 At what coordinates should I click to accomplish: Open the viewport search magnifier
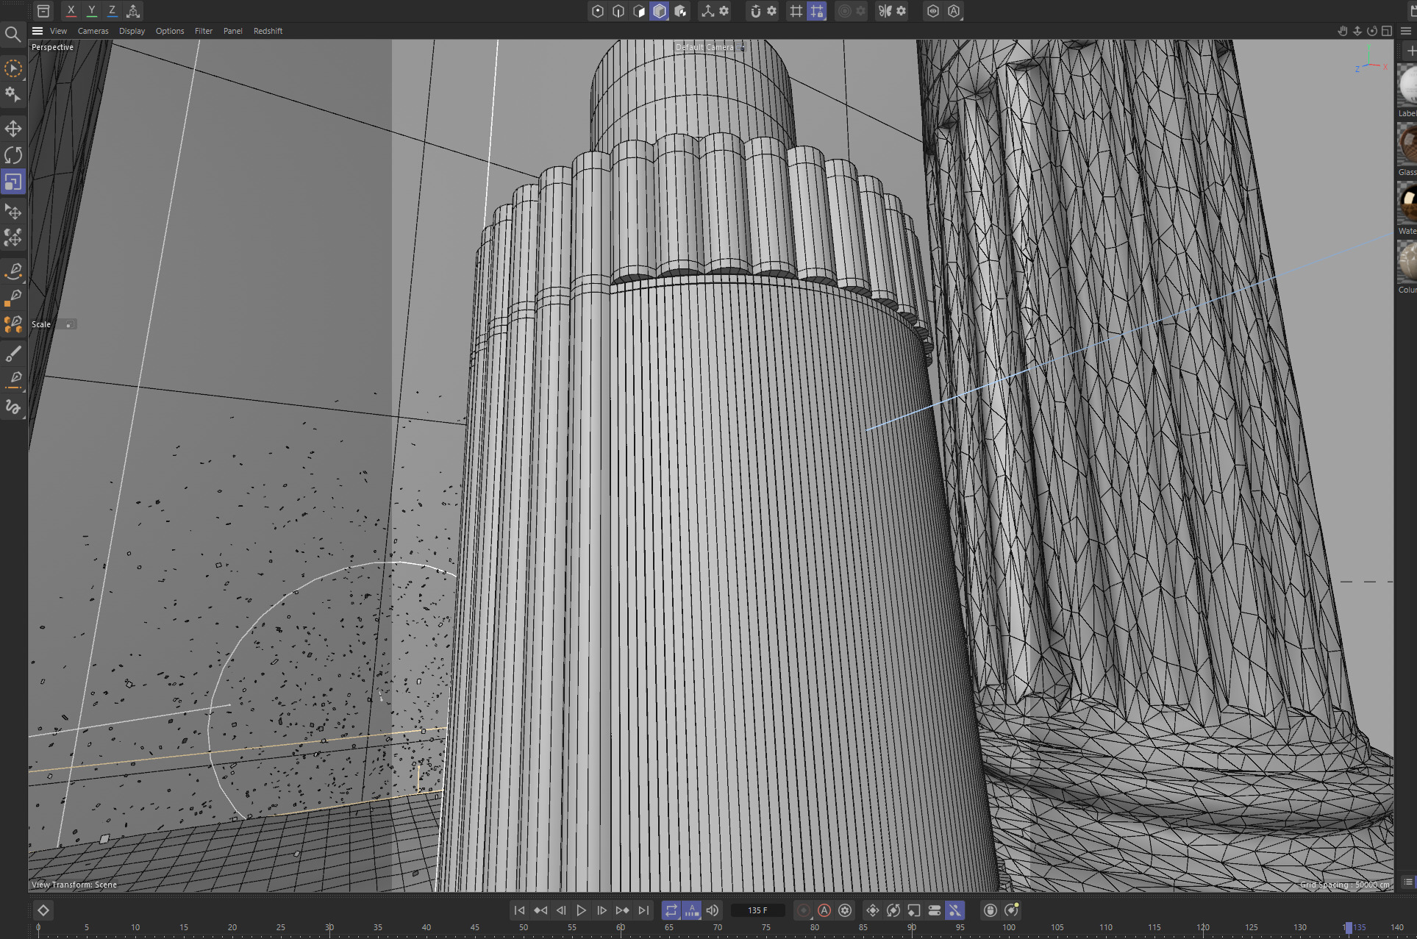pos(13,35)
